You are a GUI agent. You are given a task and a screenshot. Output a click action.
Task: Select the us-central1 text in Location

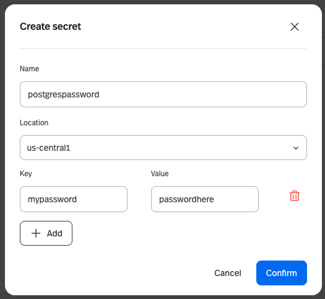pos(48,148)
